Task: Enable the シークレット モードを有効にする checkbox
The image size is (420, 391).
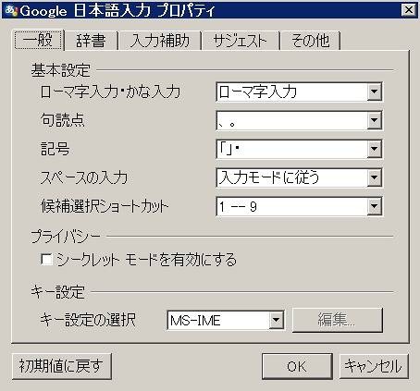Action: pos(46,260)
